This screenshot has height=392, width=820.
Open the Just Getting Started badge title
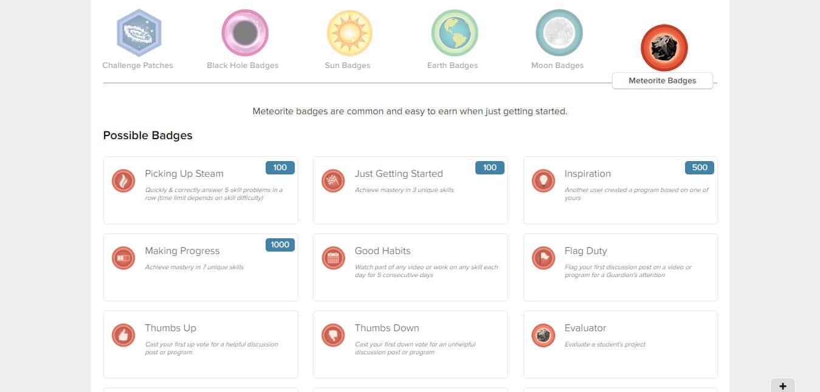click(x=399, y=174)
